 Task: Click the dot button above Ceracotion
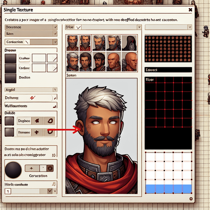coord(43,168)
